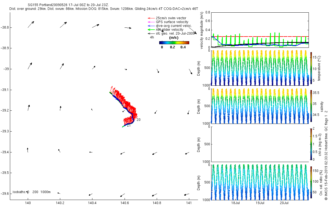Click the latitude tick label -39.2
Image resolution: width=330 pixels, height=206 pixels.
click(x=4, y=110)
